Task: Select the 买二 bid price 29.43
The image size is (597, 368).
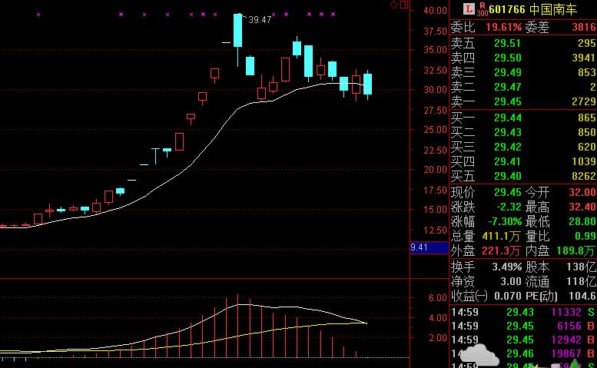Action: pos(507,132)
